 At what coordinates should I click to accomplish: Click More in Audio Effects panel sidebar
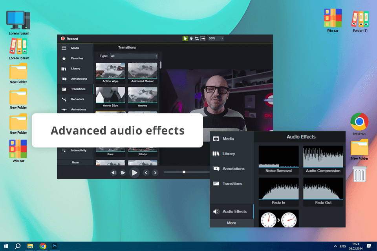(x=232, y=223)
